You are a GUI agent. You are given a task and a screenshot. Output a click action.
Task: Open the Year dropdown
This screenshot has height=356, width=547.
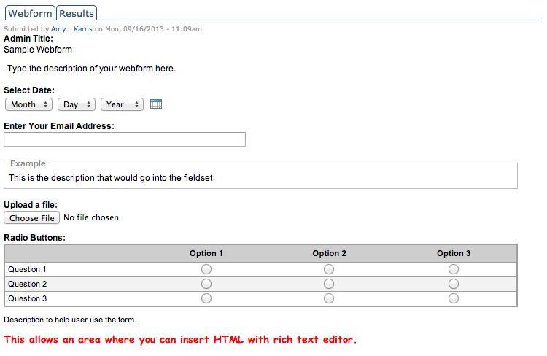tap(122, 104)
